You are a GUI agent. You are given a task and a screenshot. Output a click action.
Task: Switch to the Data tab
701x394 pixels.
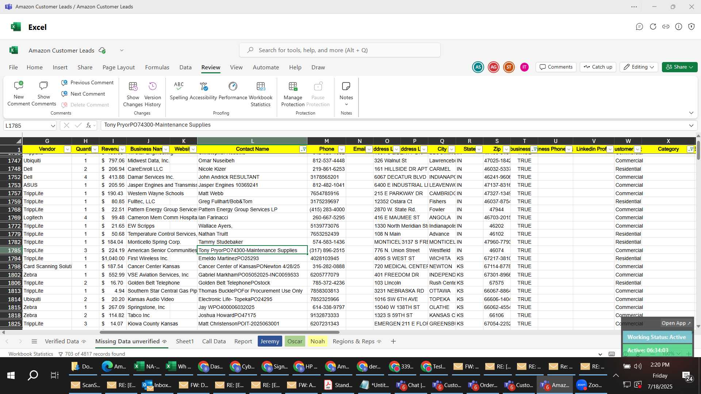coord(185,67)
